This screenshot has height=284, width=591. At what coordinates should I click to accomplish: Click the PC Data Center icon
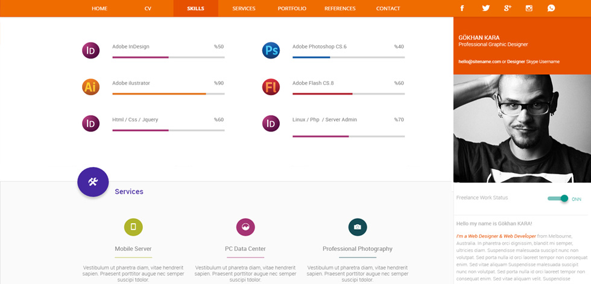point(245,227)
